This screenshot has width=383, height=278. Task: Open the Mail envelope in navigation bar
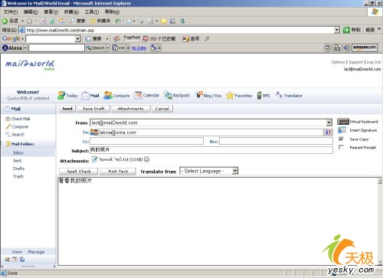(85, 96)
